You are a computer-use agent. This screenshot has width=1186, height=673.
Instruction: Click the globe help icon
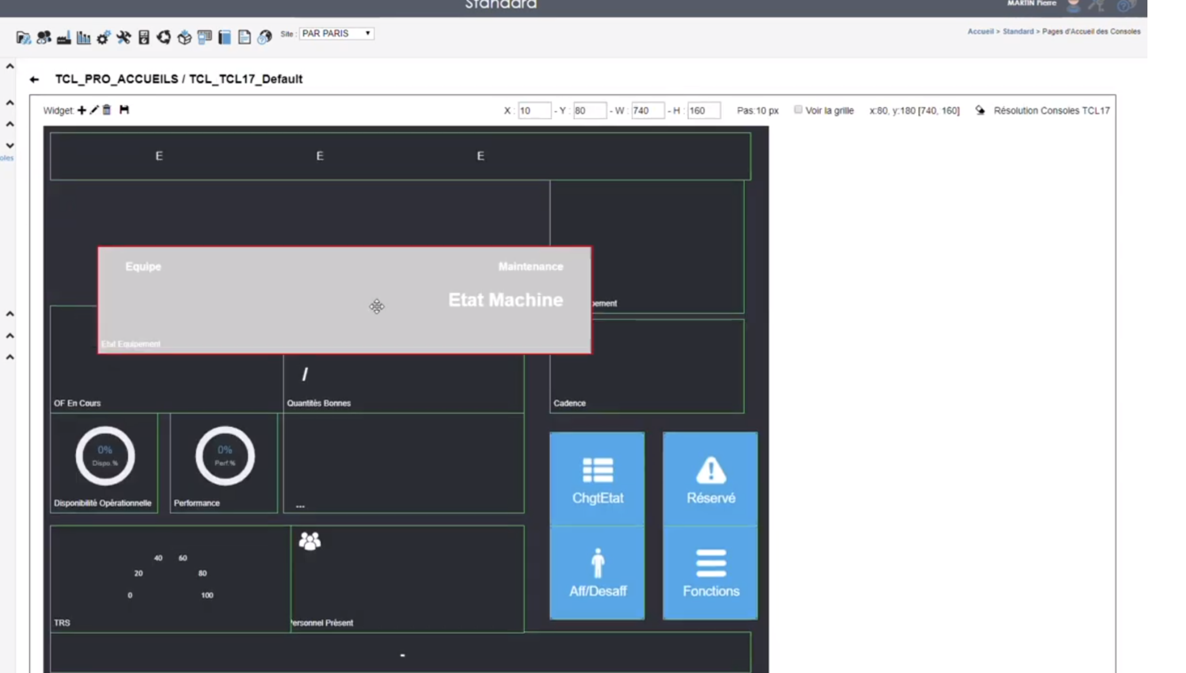pos(264,38)
